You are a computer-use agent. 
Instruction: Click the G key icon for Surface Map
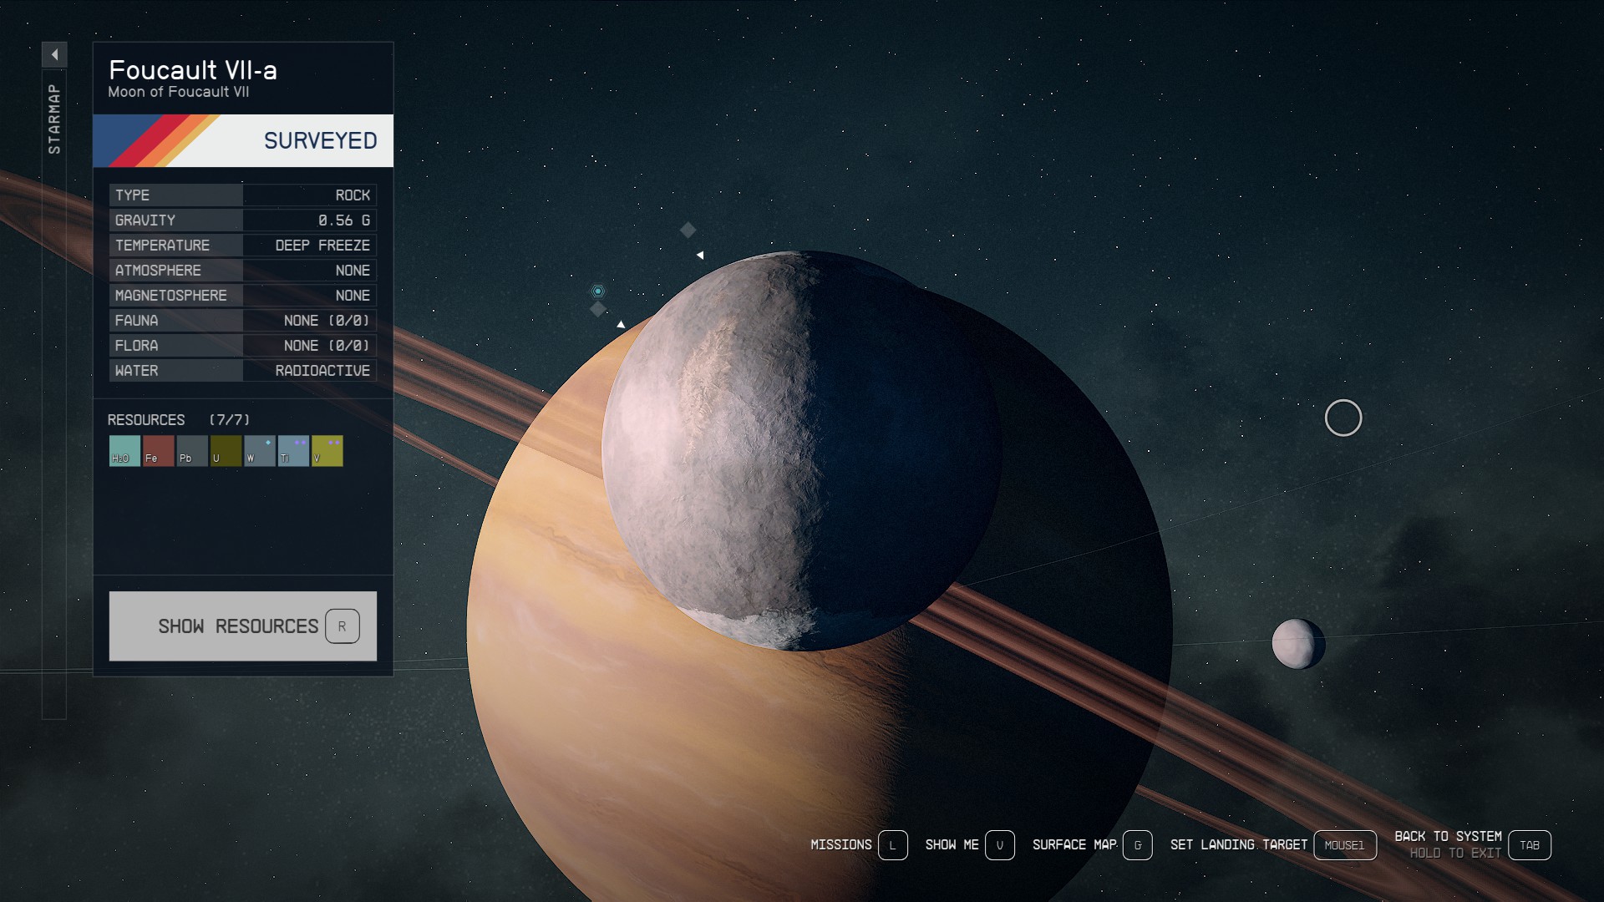pyautogui.click(x=1137, y=845)
